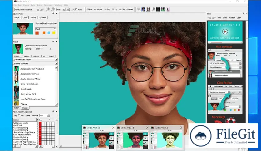
Task: Toggle the Rec checkbox in Paint Action Sequence
Action: [x=19, y=115]
